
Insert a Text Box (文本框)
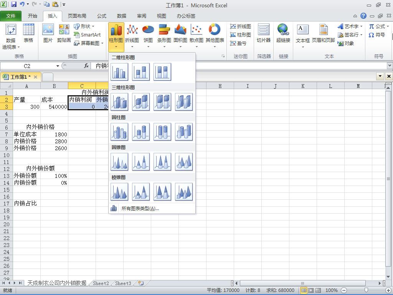coord(303,36)
